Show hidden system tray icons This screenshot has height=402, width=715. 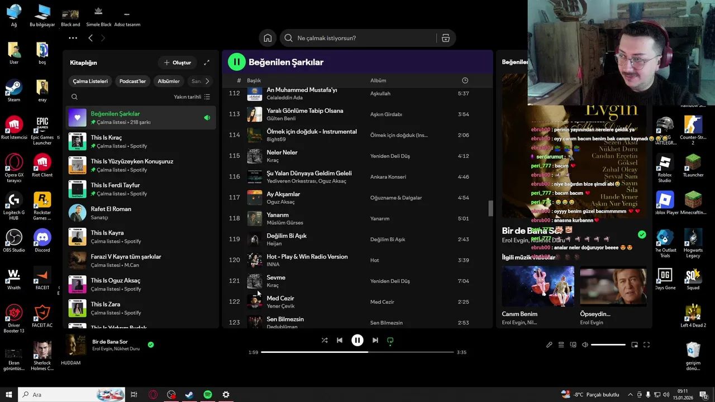tap(630, 395)
